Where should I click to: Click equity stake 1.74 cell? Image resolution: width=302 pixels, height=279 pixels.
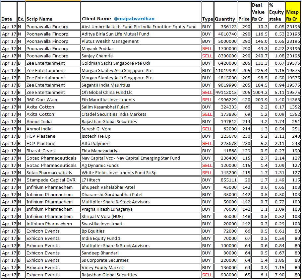[x=276, y=121]
